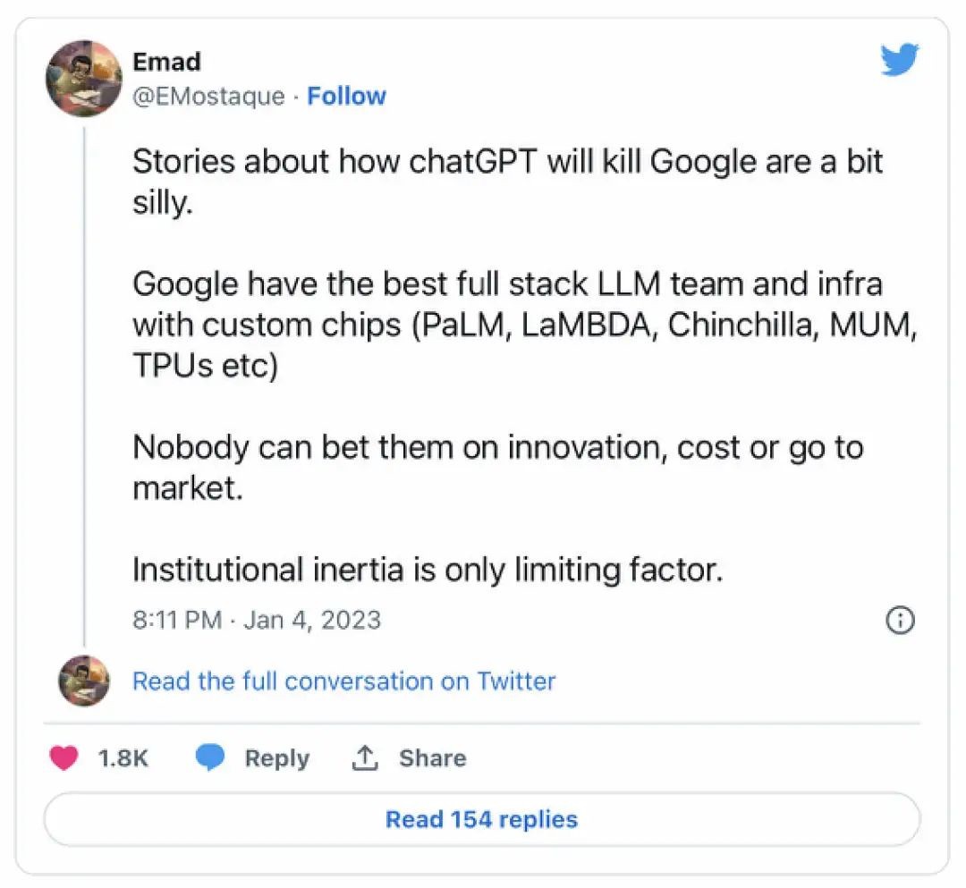Open the tweet info circle icon
The height and width of the screenshot is (888, 966).
[899, 620]
